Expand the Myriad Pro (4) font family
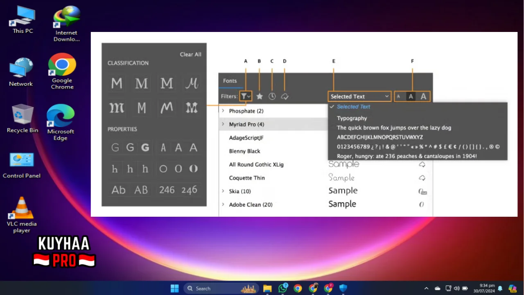 [223, 124]
